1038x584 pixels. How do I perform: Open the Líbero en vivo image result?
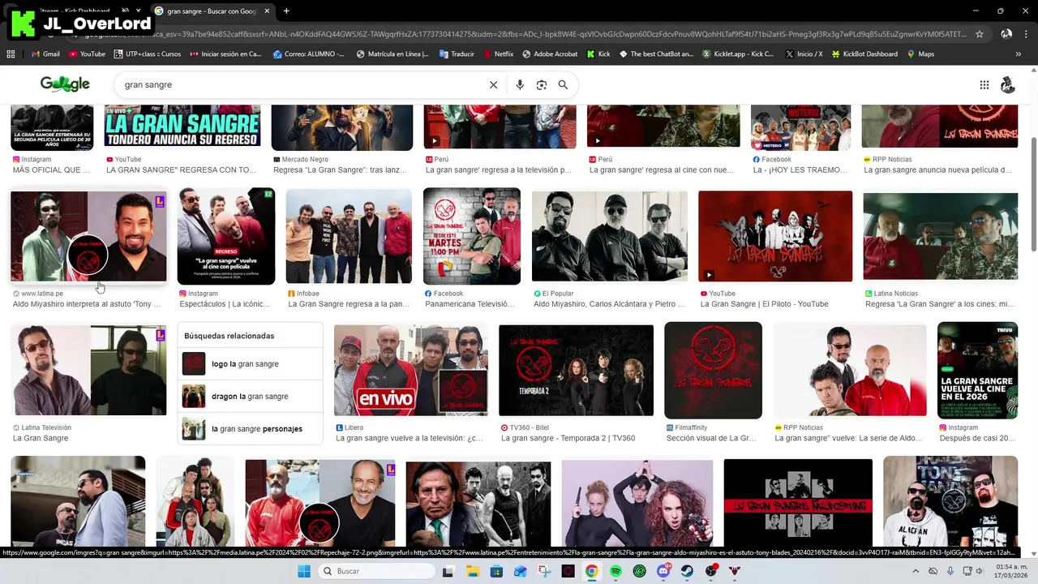click(411, 371)
